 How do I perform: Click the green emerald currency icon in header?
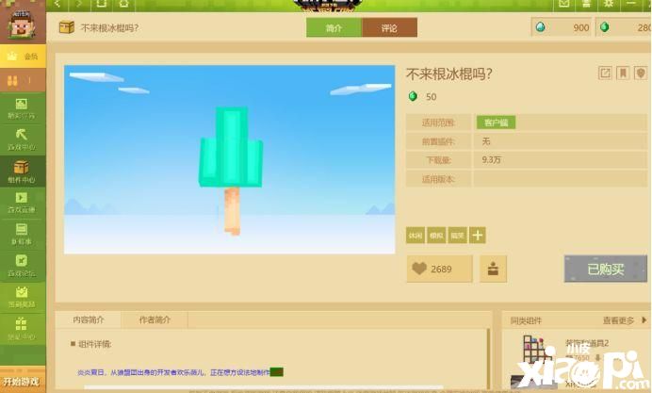point(605,27)
